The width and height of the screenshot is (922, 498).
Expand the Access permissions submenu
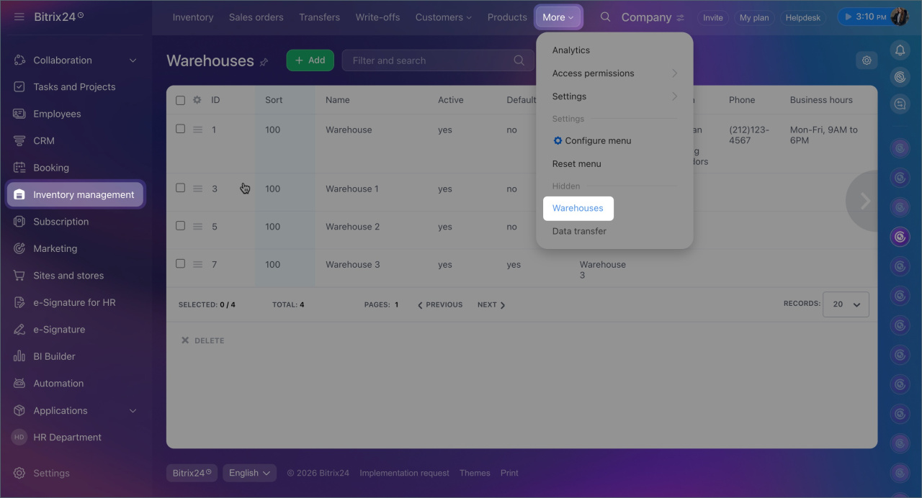pos(614,73)
